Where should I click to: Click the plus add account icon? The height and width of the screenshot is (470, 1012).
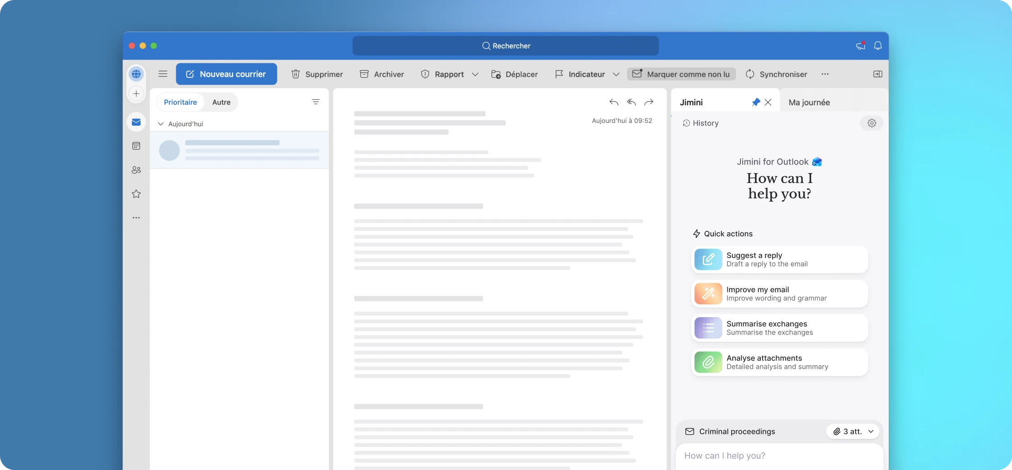tap(136, 94)
